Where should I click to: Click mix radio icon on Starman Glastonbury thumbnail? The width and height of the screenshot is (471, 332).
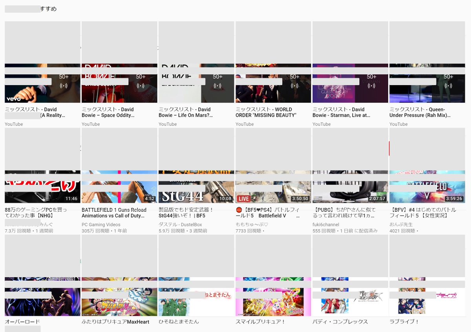pyautogui.click(x=371, y=85)
